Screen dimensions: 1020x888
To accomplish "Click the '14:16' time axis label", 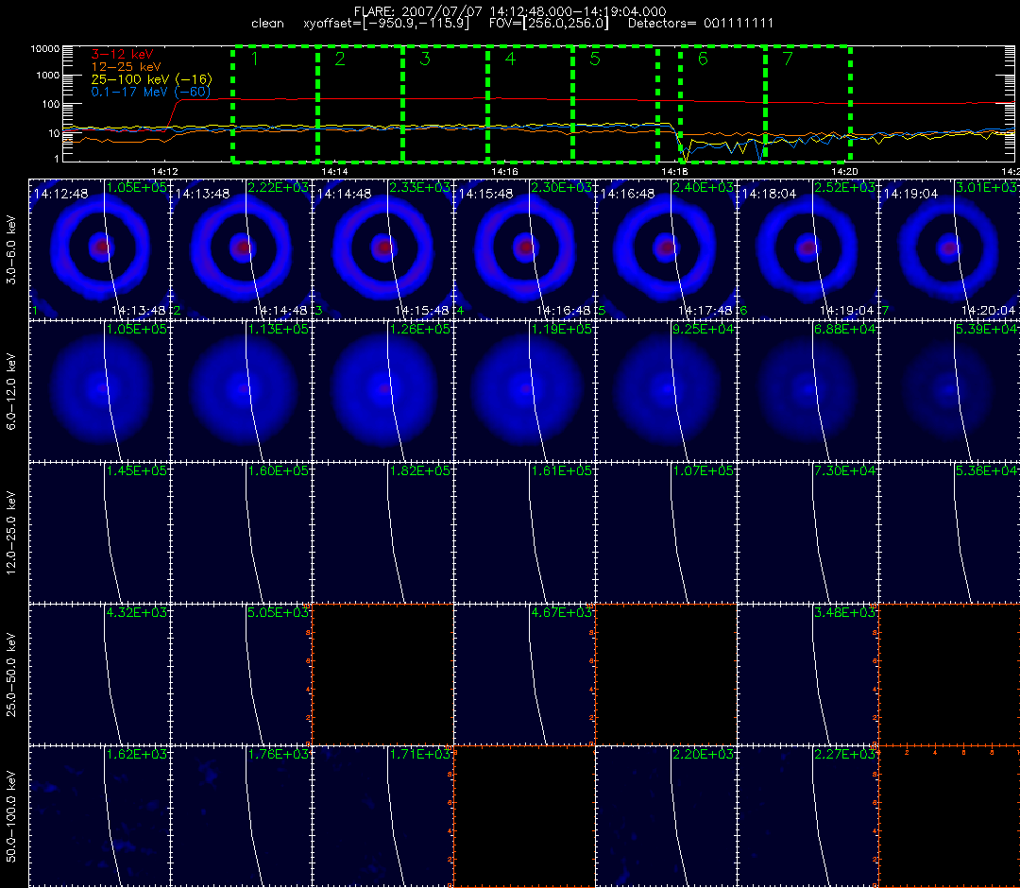I will pos(504,171).
